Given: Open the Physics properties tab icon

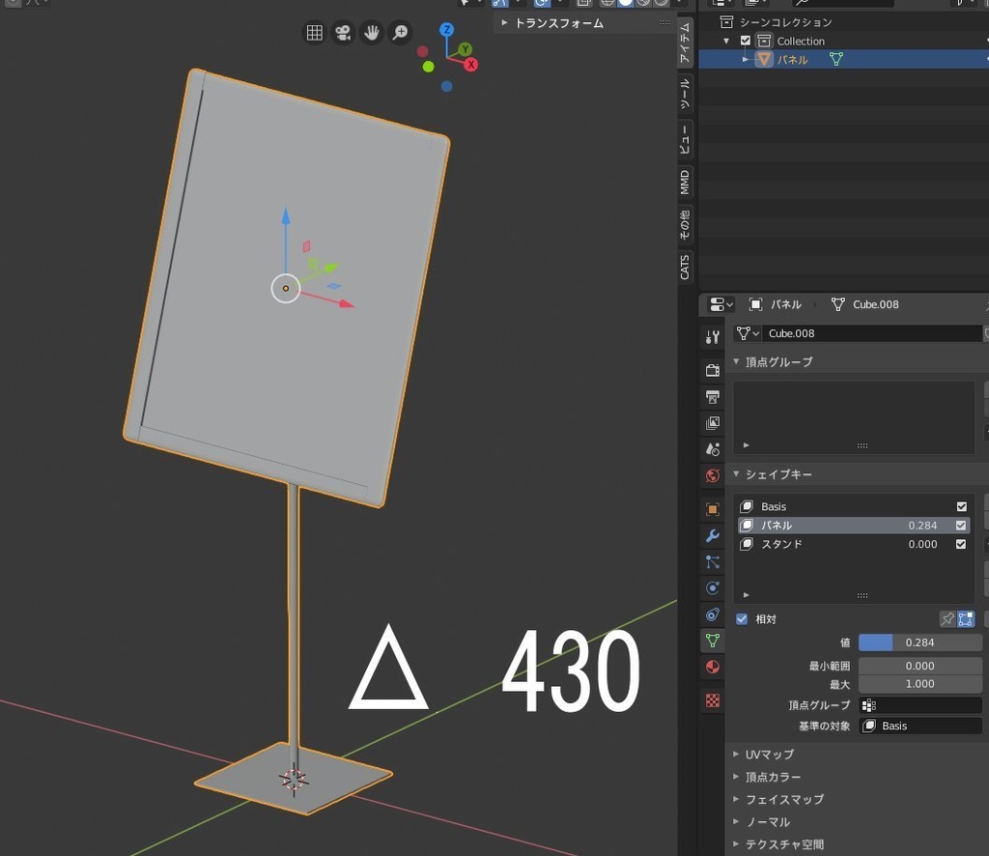Looking at the screenshot, I should [713, 588].
